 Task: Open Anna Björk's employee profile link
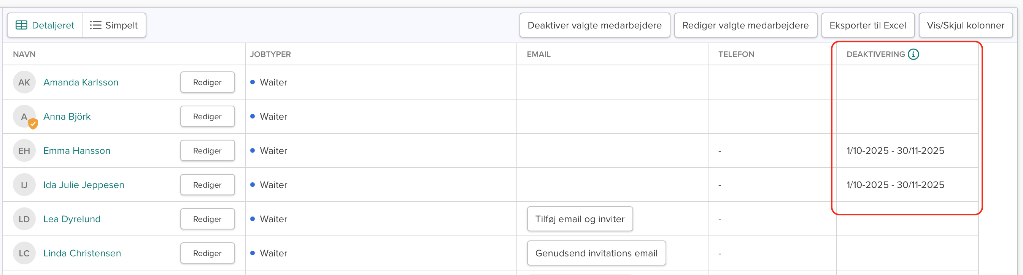(x=67, y=117)
